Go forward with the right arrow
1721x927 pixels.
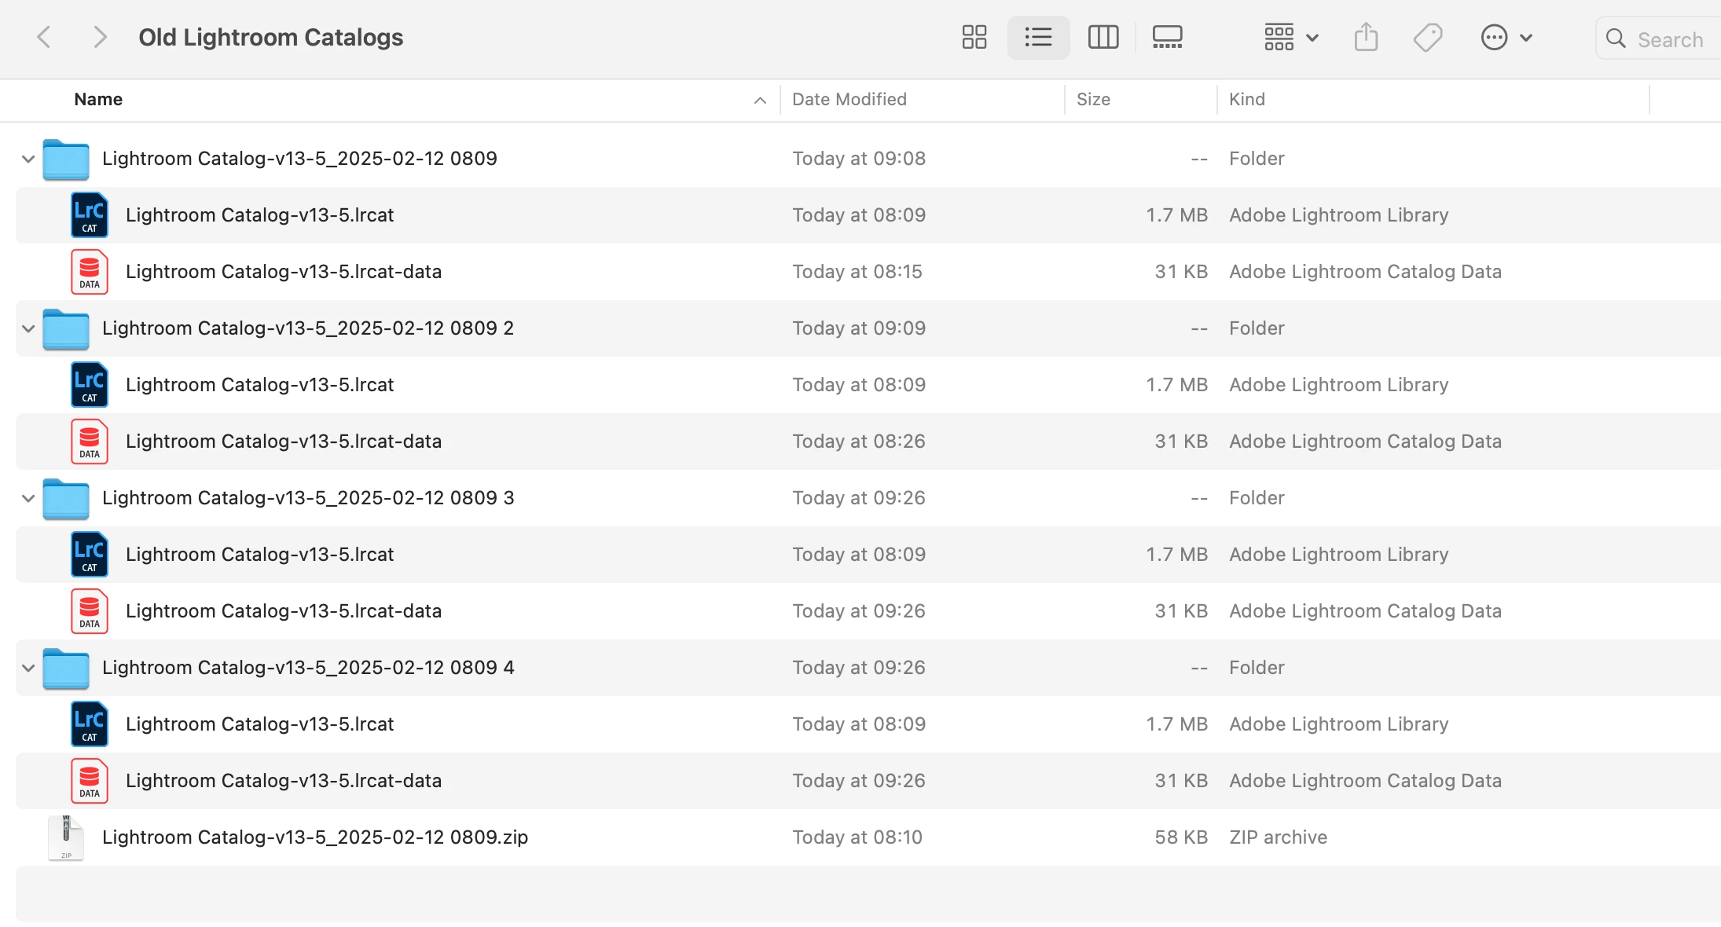[x=99, y=37]
